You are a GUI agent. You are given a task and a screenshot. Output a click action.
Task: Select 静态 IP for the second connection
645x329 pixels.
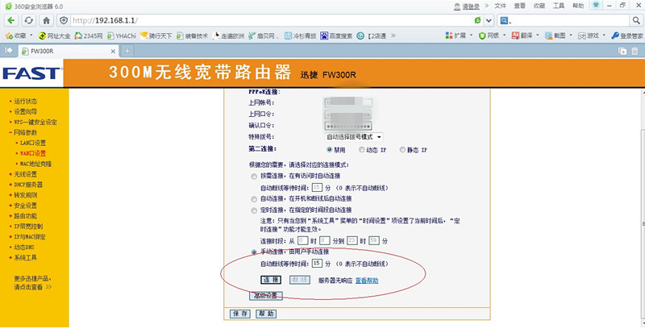click(x=402, y=150)
